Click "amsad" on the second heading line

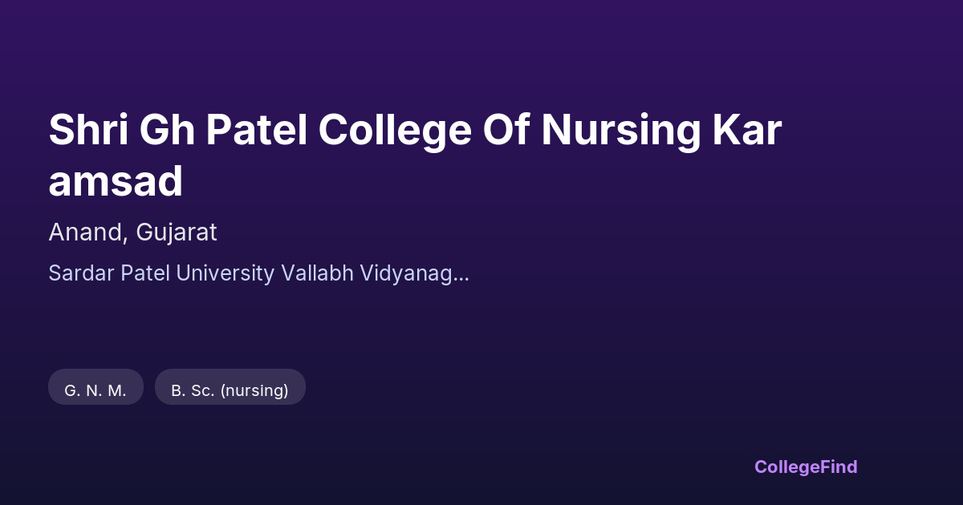116,182
